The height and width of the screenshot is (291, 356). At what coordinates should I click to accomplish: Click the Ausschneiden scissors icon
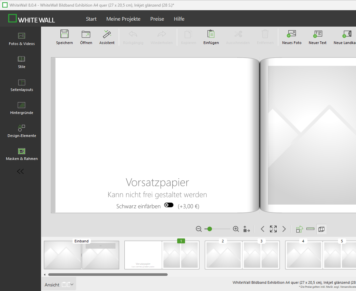238,34
